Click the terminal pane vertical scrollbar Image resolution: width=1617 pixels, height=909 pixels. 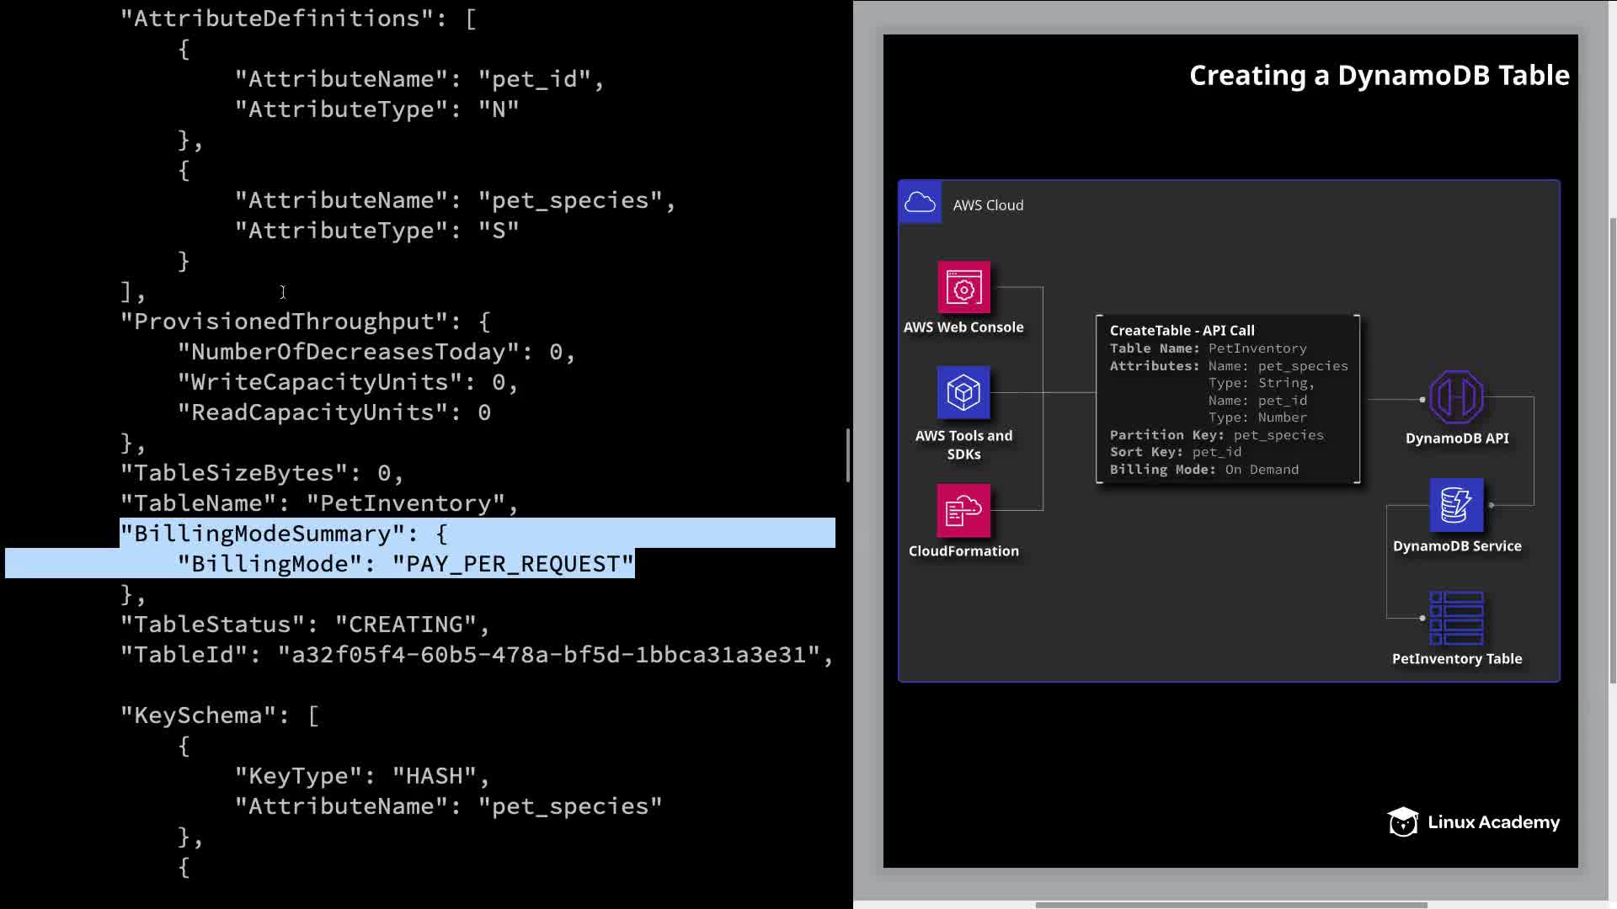coord(848,454)
